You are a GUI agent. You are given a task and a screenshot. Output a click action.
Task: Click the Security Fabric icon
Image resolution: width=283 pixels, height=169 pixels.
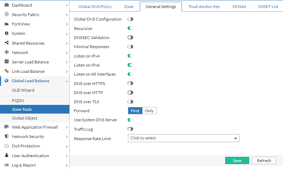(6, 15)
